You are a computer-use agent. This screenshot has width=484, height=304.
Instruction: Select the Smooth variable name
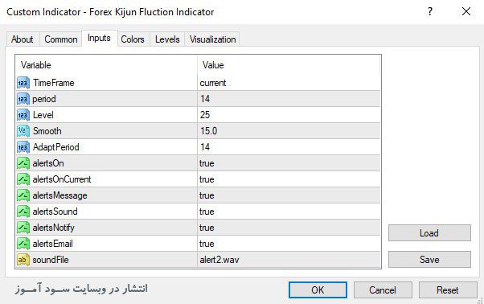(47, 131)
